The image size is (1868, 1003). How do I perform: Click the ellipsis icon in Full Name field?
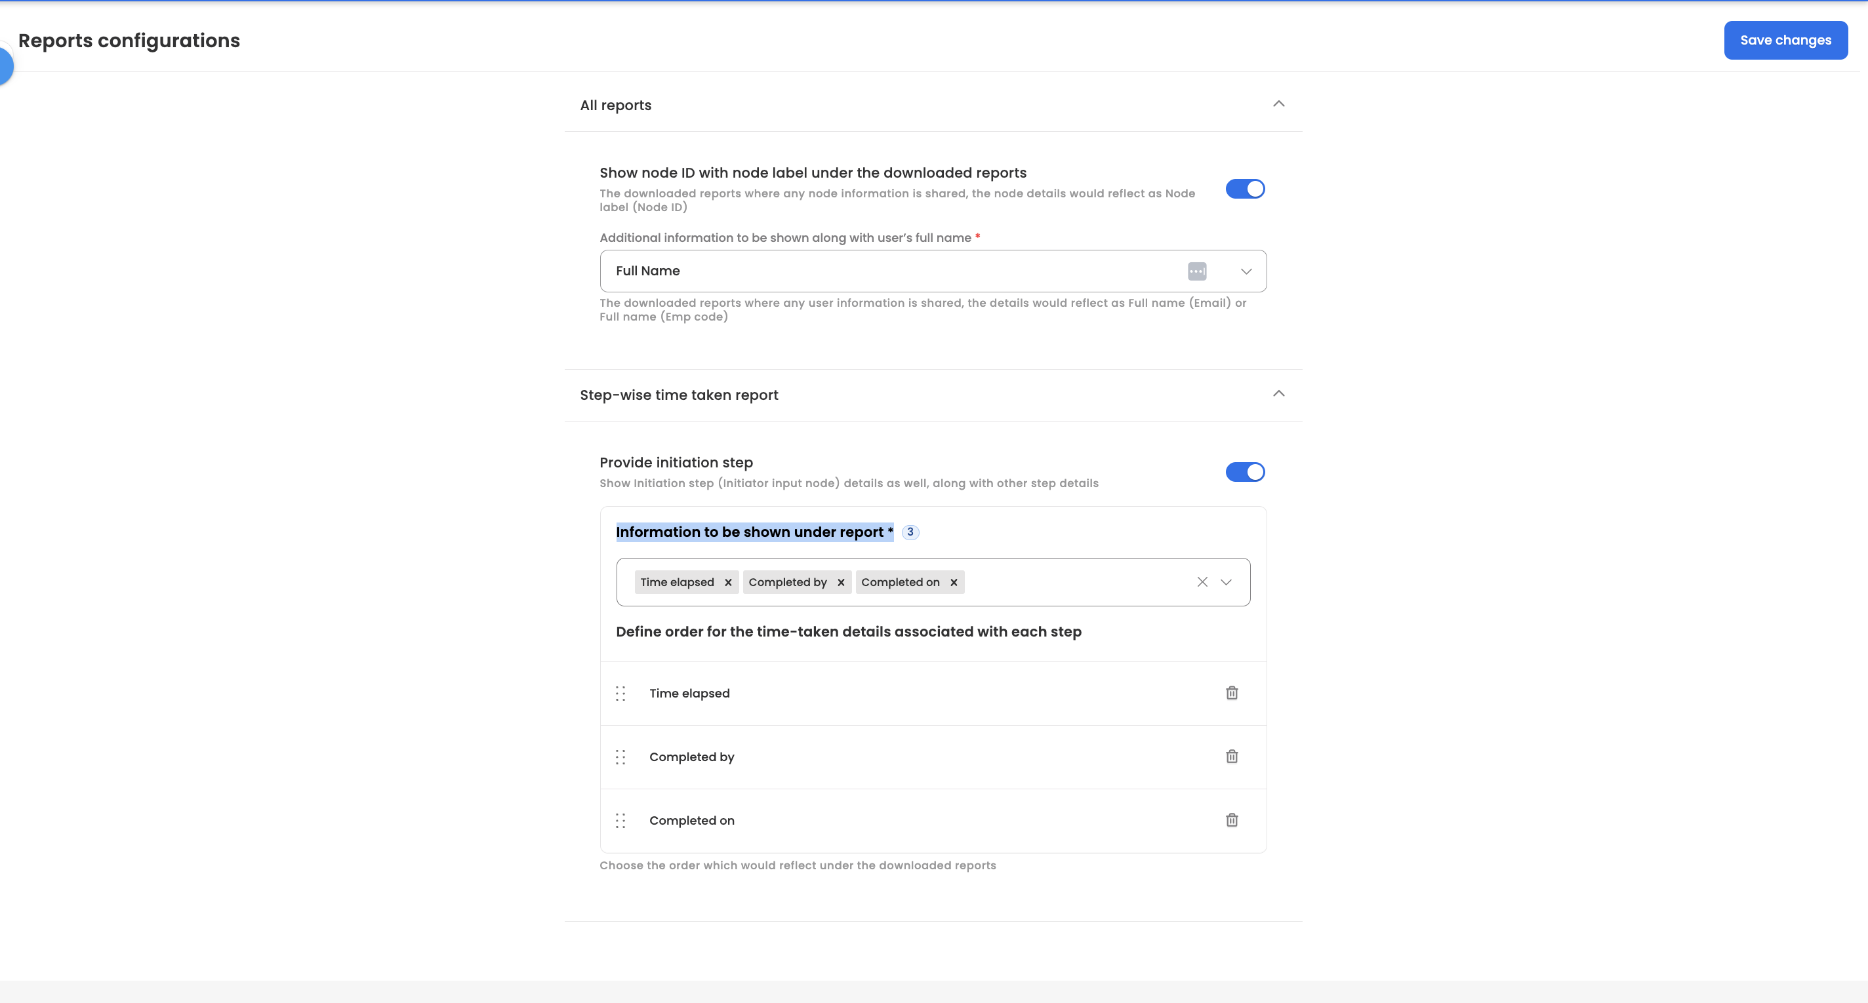[1196, 271]
